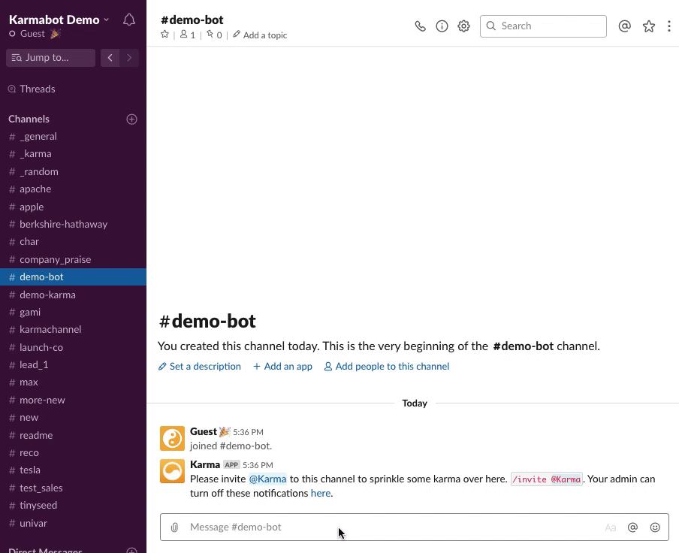Click Karma sender name in message
The width and height of the screenshot is (679, 553).
tap(205, 464)
